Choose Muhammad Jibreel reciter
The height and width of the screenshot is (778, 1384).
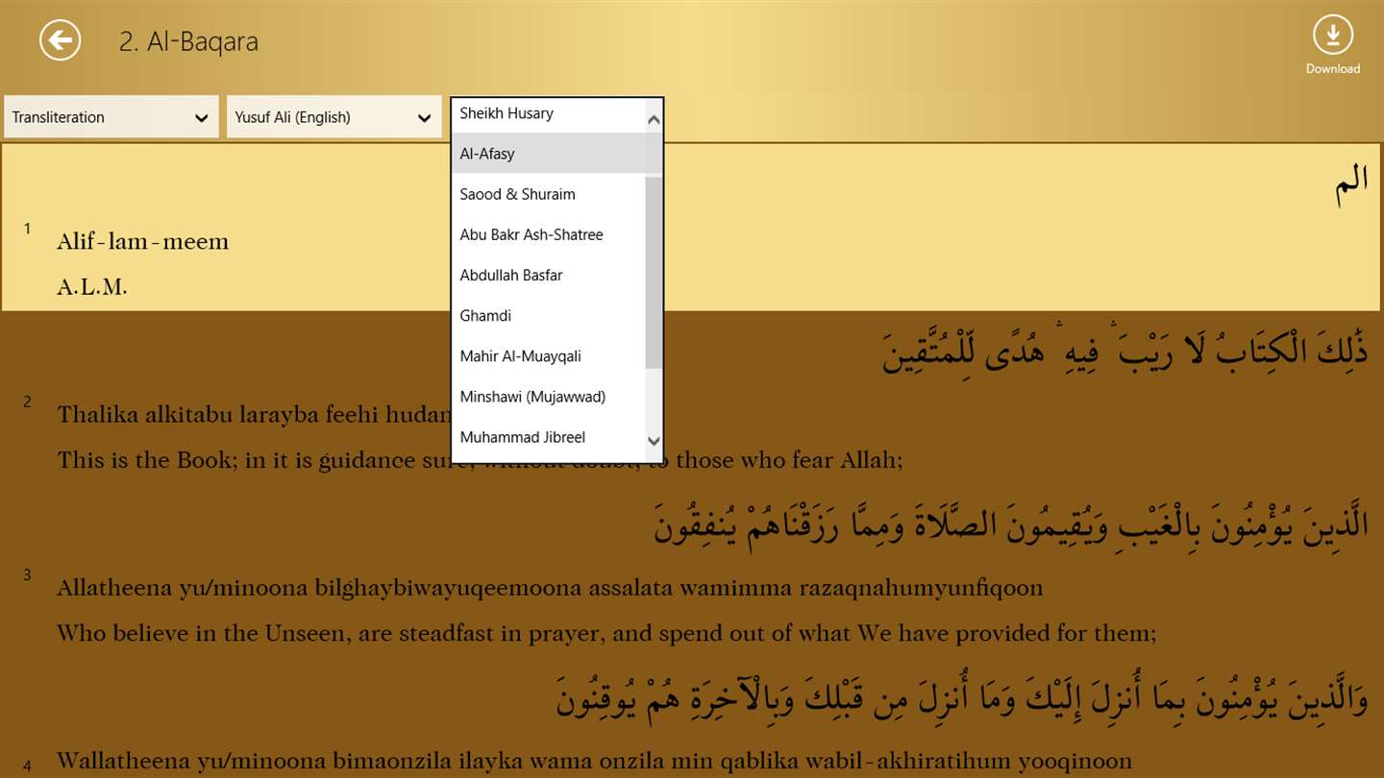coord(548,437)
